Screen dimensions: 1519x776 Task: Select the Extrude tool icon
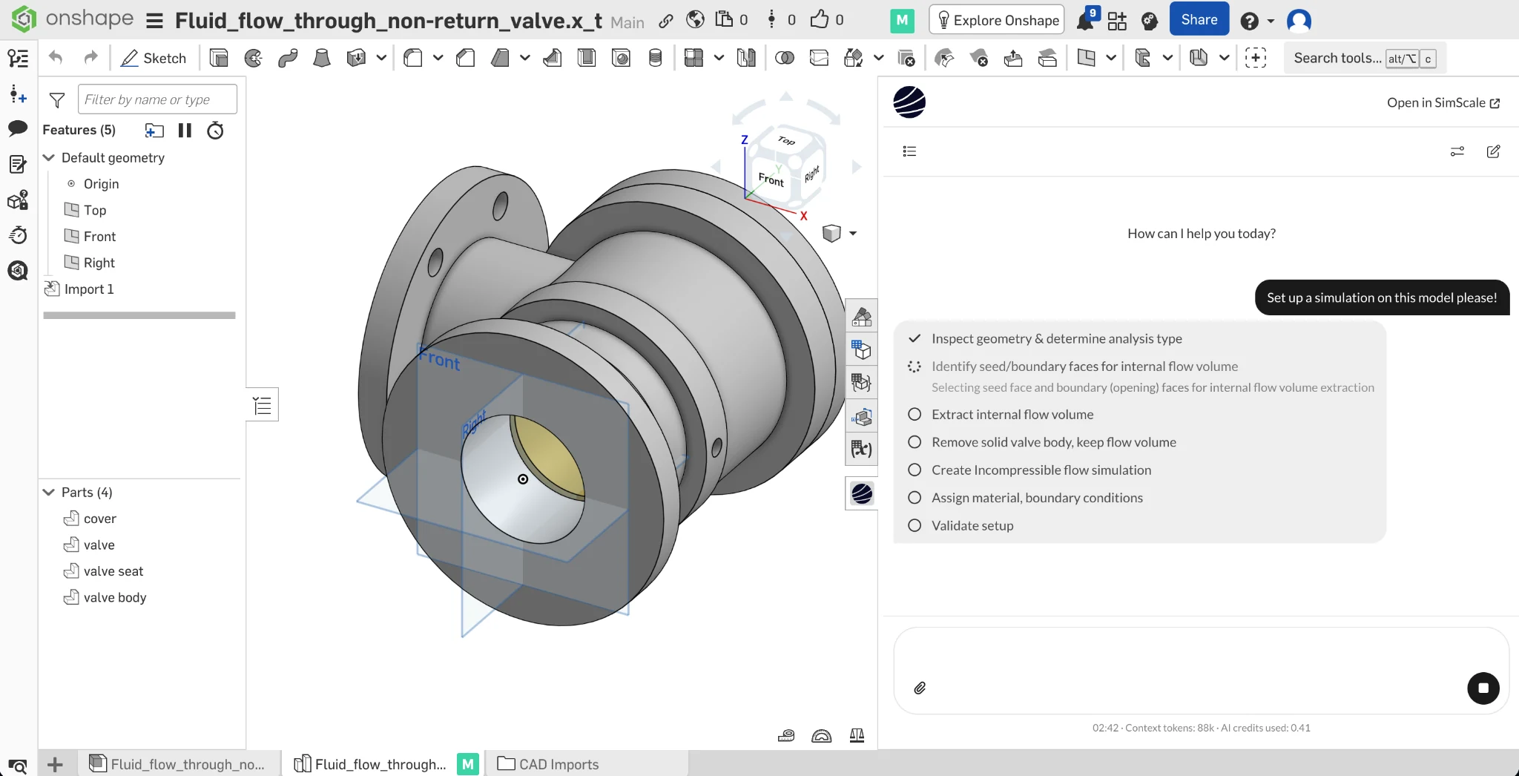tap(219, 58)
